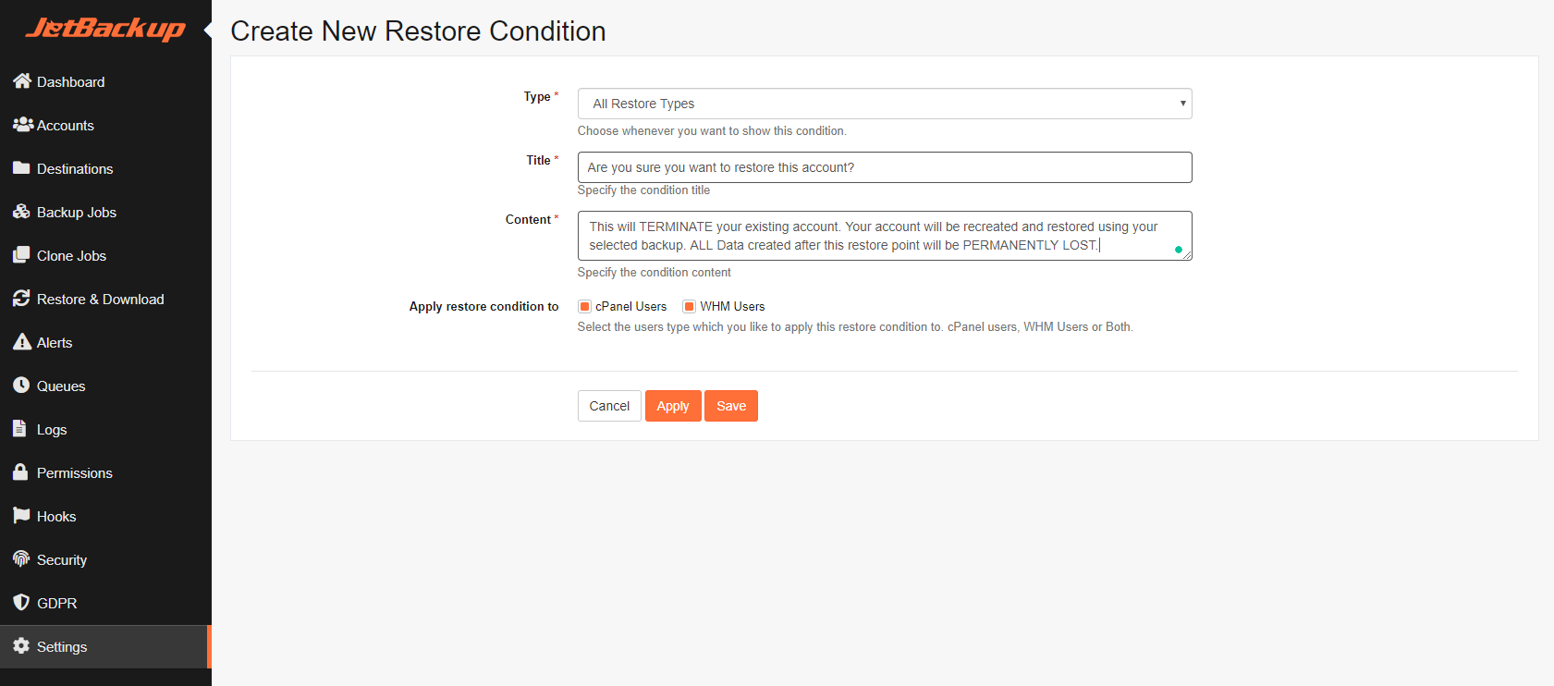
Task: Click the Cancel button
Action: tap(609, 406)
